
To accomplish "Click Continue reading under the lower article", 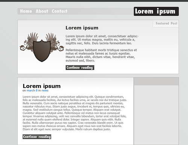I will coord(37,137).
